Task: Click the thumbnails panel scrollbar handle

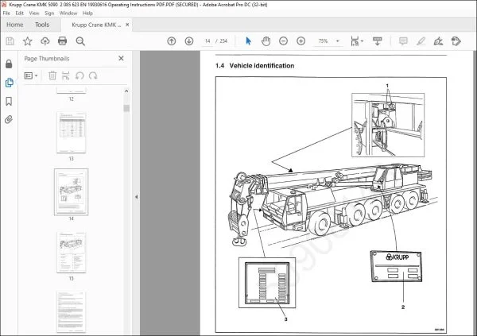Action: tap(126, 108)
